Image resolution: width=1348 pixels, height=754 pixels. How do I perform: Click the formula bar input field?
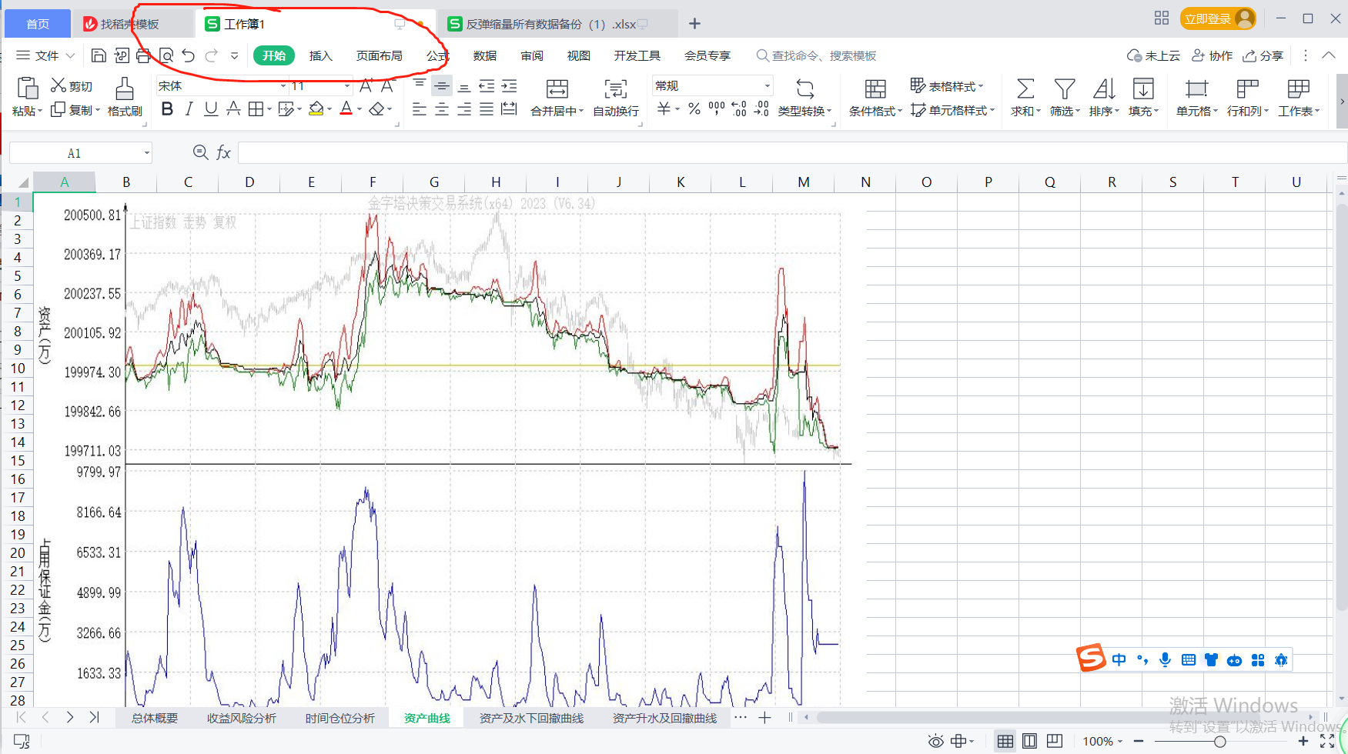coord(791,153)
